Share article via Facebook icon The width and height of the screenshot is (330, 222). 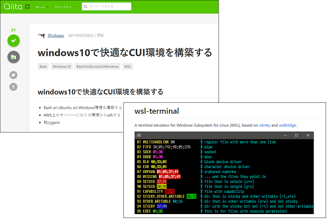[13, 87]
